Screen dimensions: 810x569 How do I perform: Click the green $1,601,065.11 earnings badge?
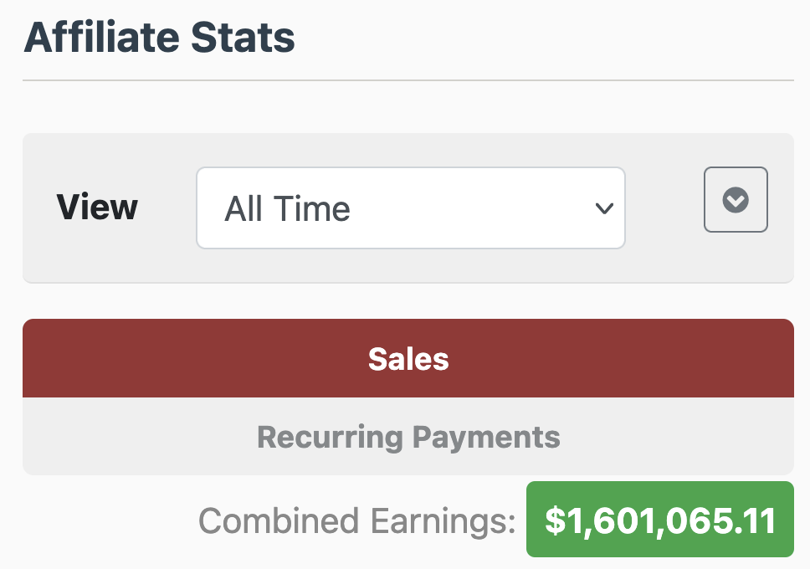tap(659, 520)
